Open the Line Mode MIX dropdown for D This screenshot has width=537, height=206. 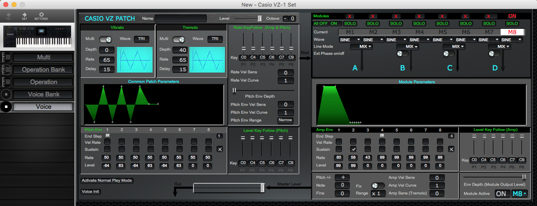(500, 47)
